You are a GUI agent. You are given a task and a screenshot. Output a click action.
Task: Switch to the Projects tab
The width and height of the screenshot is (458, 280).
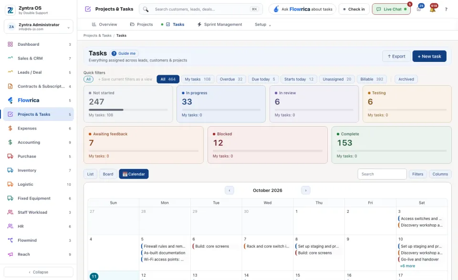click(141, 24)
